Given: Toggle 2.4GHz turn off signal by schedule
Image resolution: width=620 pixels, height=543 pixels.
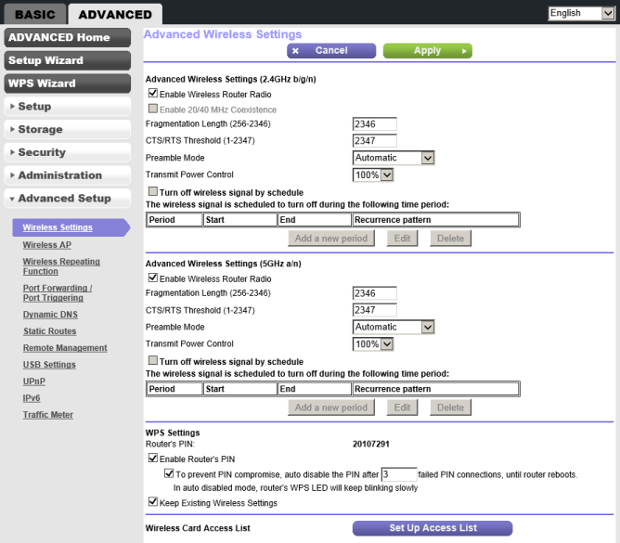Looking at the screenshot, I should 152,191.
